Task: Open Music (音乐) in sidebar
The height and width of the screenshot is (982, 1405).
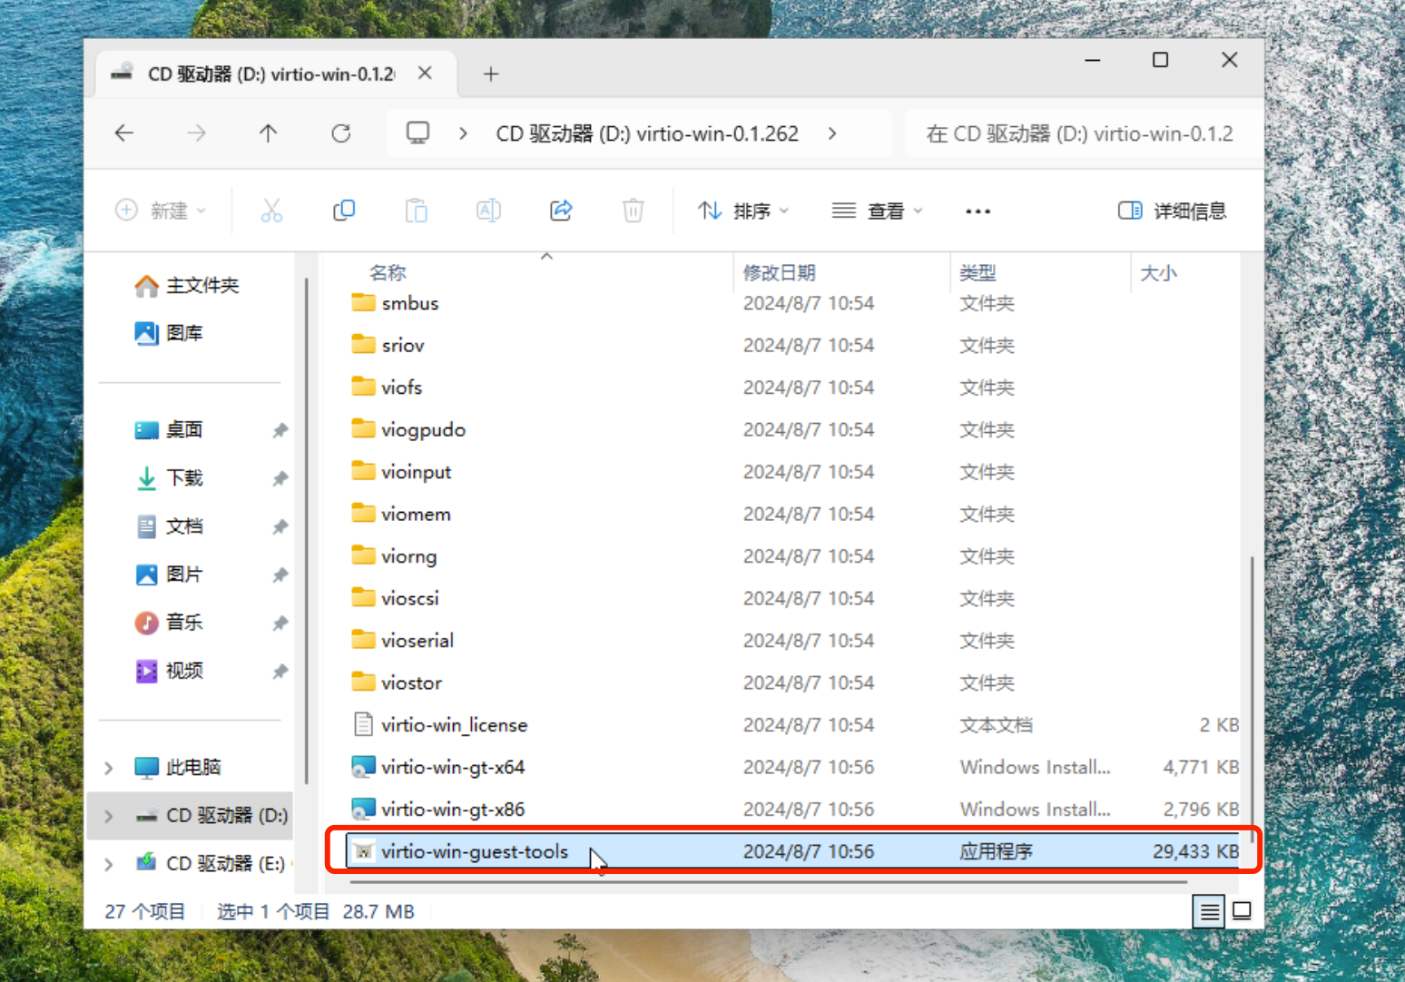Action: click(x=170, y=622)
